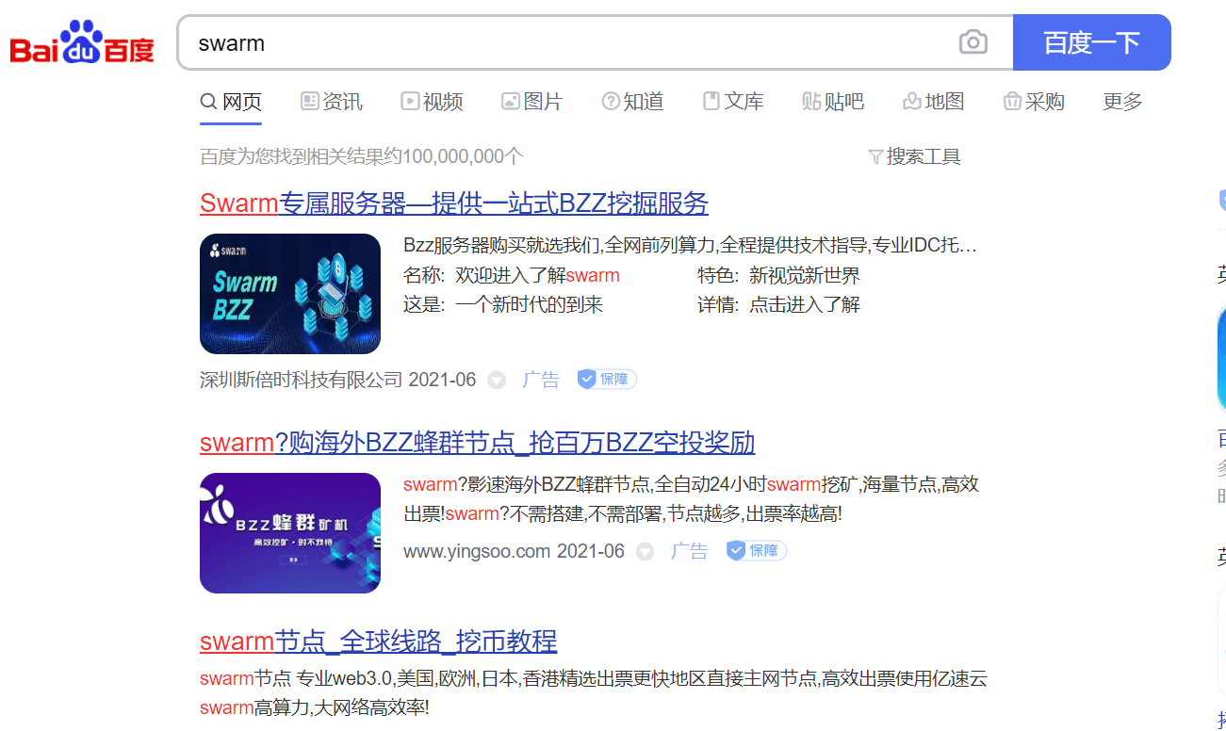Open Swarm专属服务器 result title link
1226x731 pixels.
click(454, 203)
